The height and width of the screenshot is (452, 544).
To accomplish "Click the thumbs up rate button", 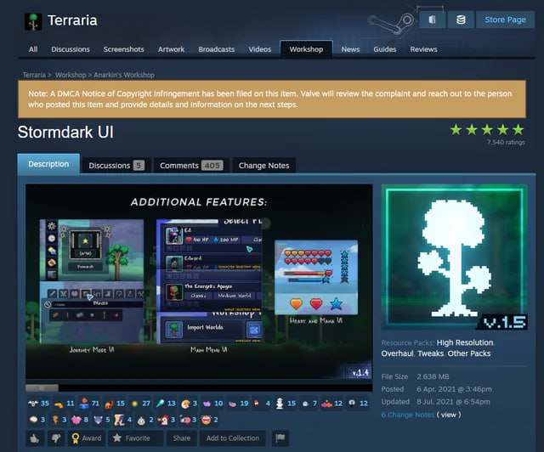I will (35, 438).
